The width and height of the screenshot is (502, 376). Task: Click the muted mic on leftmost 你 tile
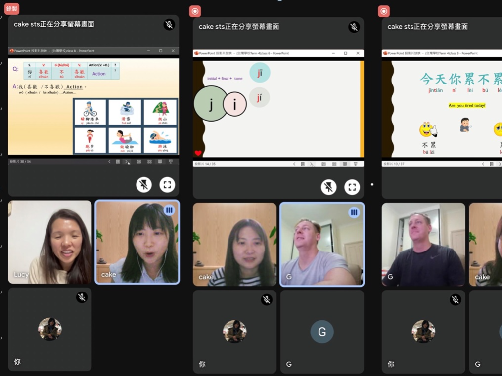(x=82, y=297)
